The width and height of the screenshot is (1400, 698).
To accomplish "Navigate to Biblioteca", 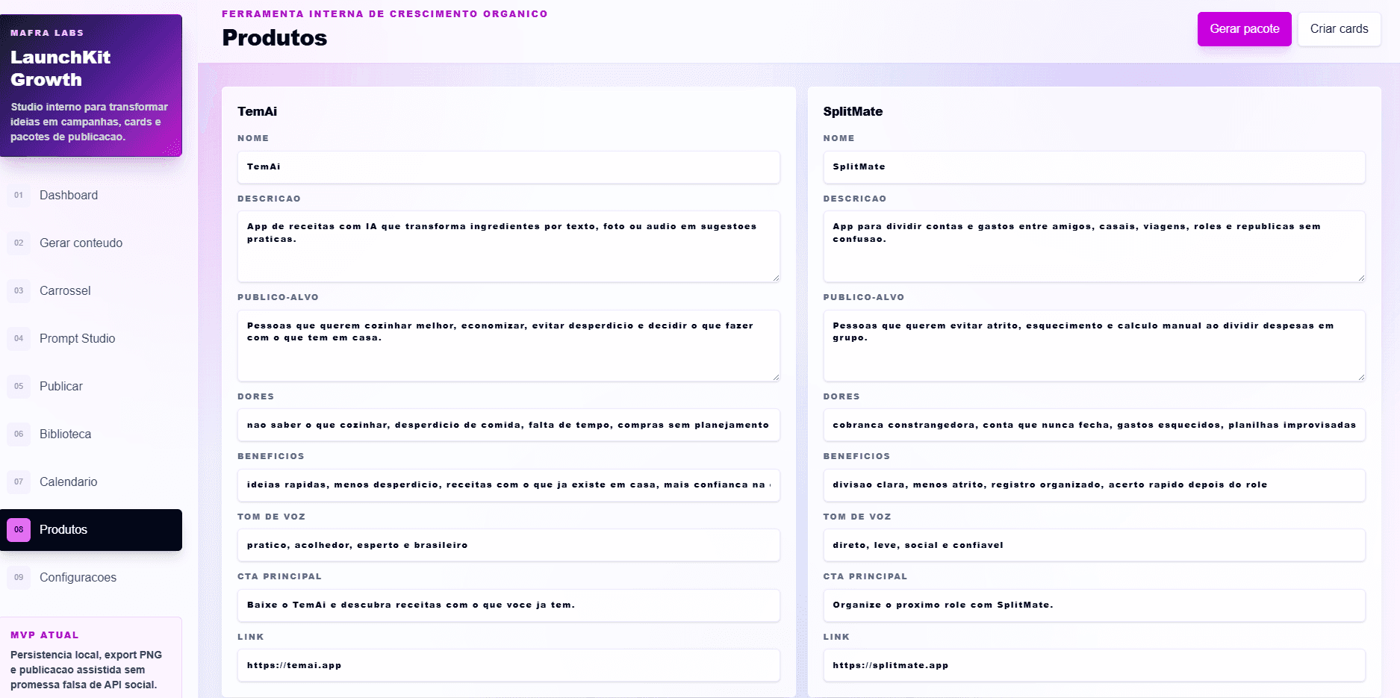I will point(91,434).
